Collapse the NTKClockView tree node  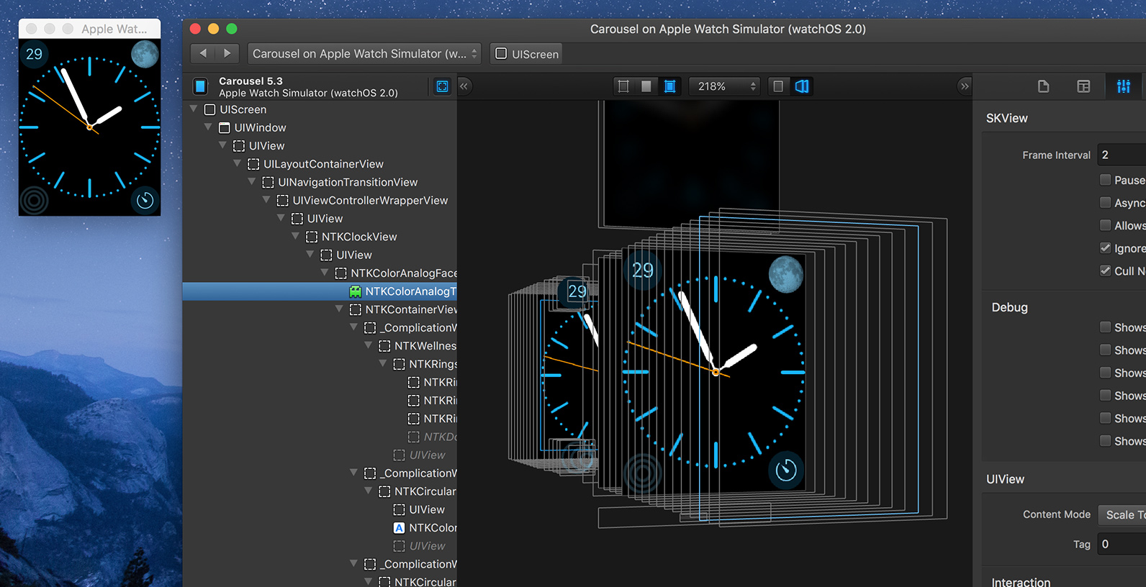[x=296, y=237]
